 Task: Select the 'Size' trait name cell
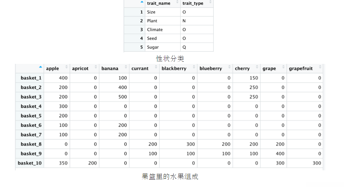[x=163, y=12]
